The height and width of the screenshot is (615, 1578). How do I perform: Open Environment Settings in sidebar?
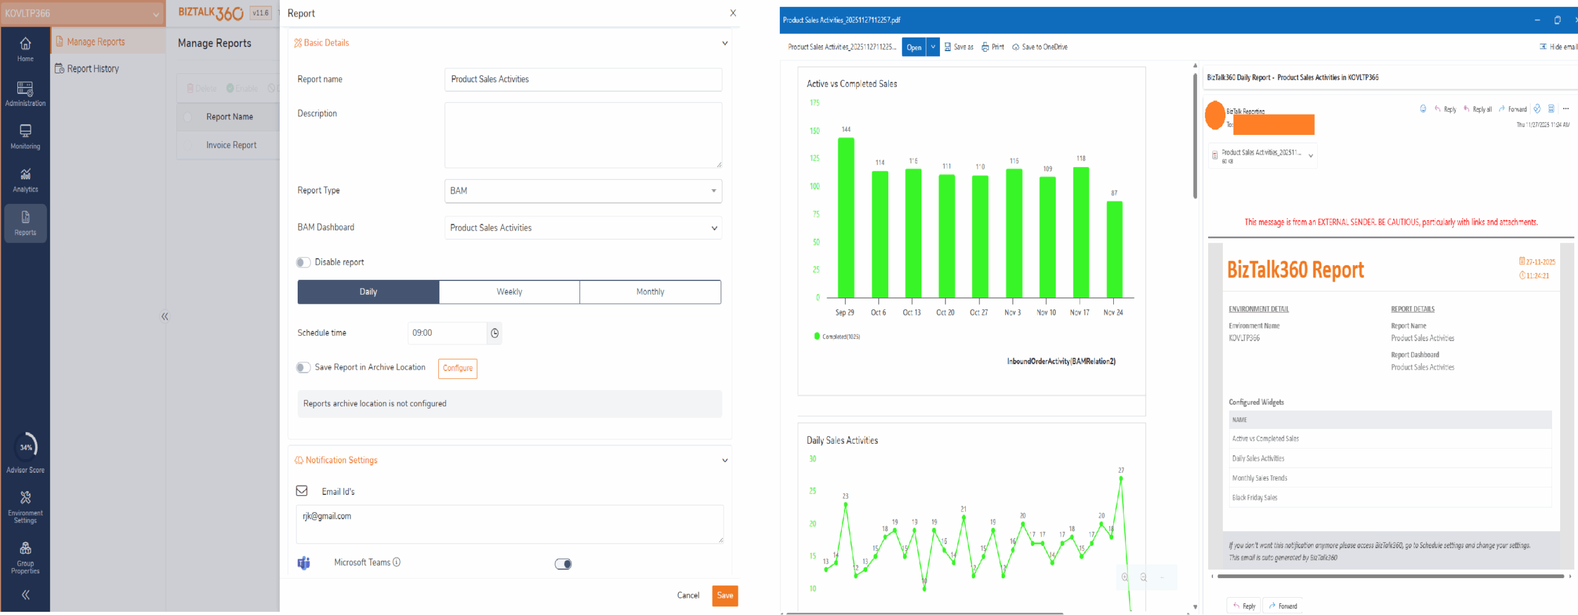(x=25, y=507)
